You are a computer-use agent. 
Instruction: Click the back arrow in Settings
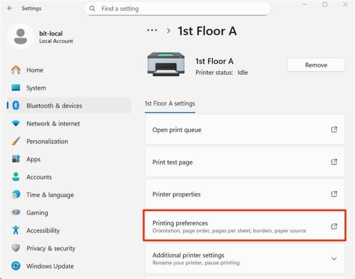tap(10, 8)
